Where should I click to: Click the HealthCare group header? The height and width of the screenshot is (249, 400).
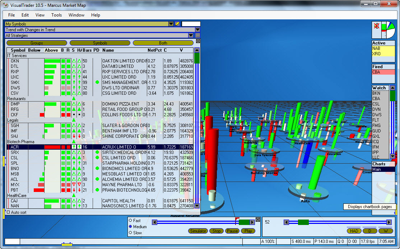(17, 196)
